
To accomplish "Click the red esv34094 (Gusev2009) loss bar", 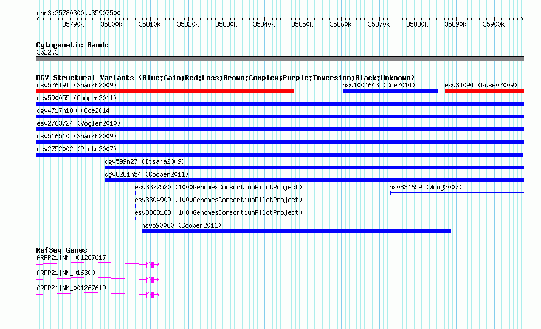I will (484, 91).
